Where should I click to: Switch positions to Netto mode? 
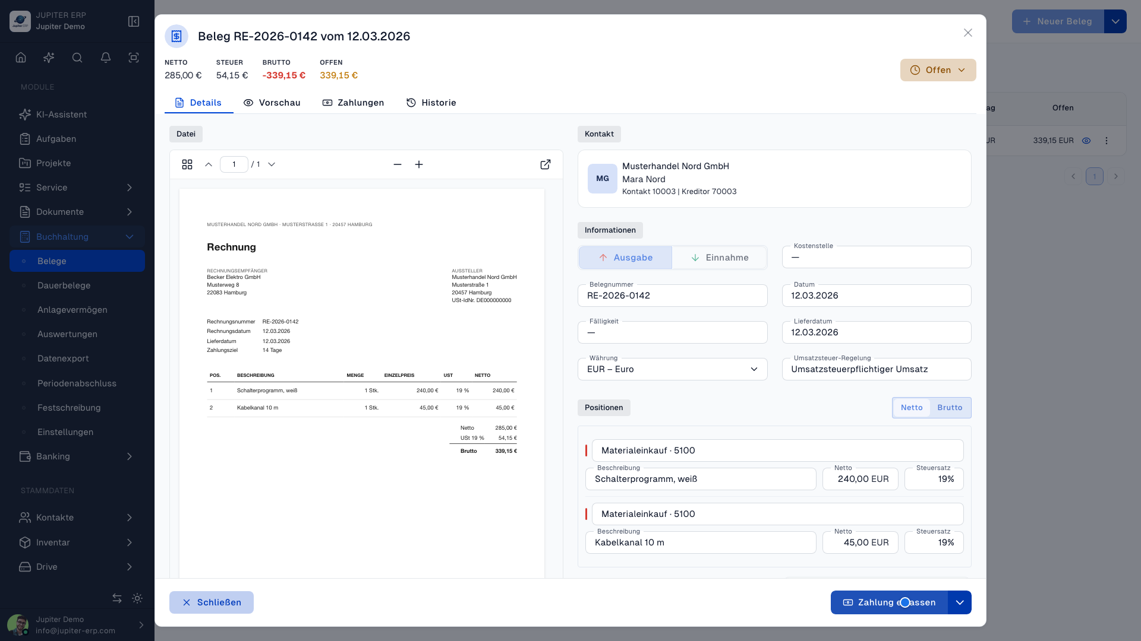tap(912, 408)
